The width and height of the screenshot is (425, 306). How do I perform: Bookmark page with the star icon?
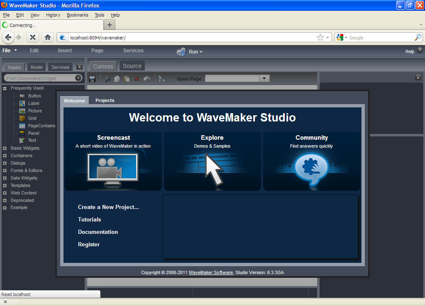pos(320,37)
